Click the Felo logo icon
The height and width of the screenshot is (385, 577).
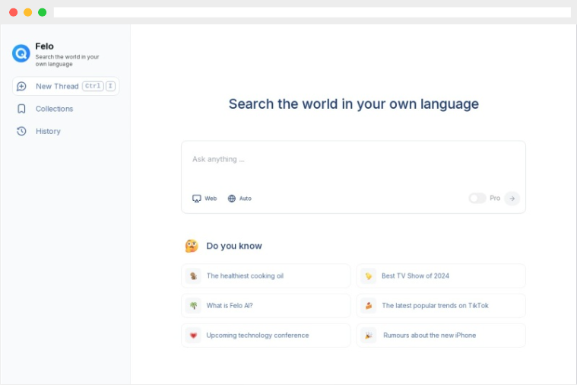[21, 53]
